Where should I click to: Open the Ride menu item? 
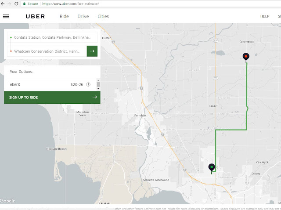[64, 16]
